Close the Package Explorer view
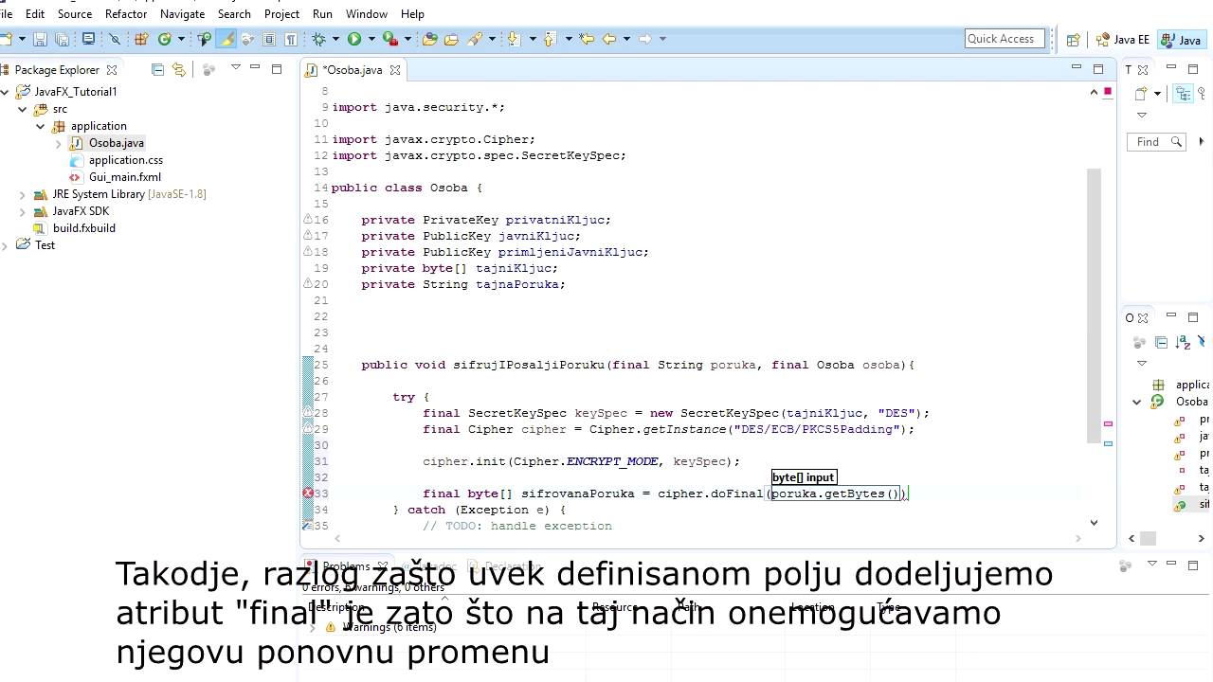The image size is (1213, 682). point(112,70)
